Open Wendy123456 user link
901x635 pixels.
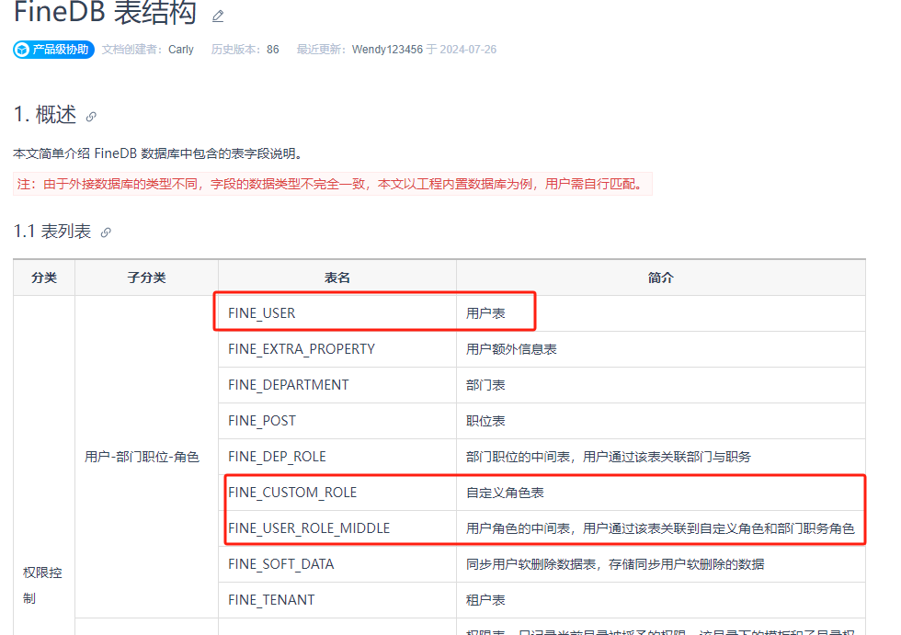(387, 50)
